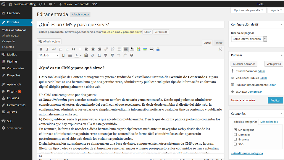The height and width of the screenshot is (160, 284).
Task: Click Mover a la papelera link
Action: pos(243,100)
